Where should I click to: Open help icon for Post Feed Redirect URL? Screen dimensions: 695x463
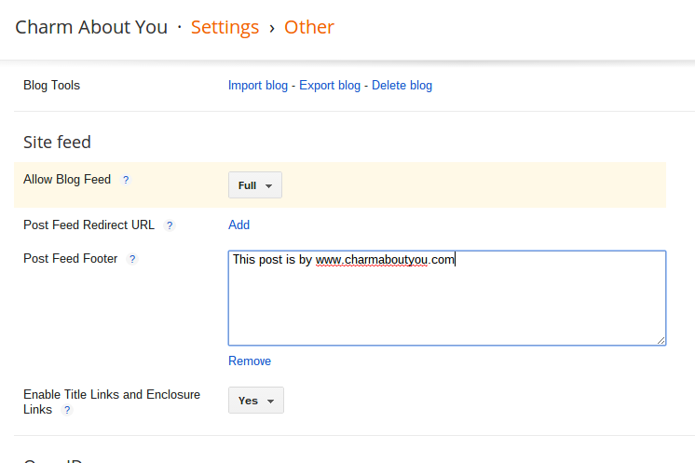coord(170,225)
